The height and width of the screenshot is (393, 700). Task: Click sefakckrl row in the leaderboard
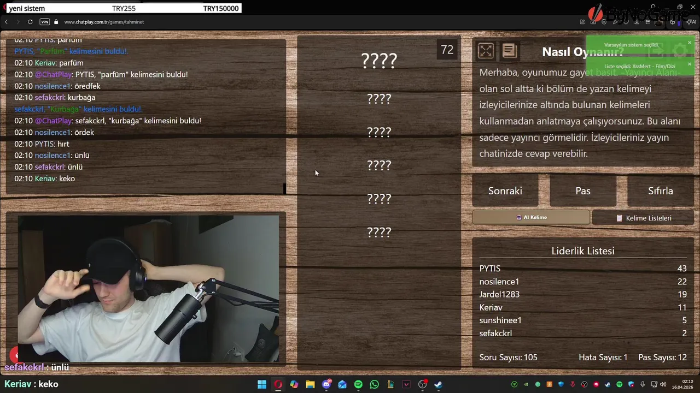point(583,333)
